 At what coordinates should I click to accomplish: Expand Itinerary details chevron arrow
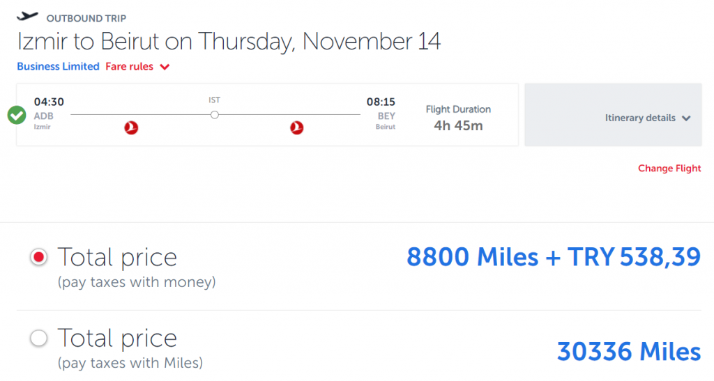[686, 118]
